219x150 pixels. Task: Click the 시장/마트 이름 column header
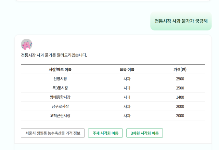click(x=60, y=70)
